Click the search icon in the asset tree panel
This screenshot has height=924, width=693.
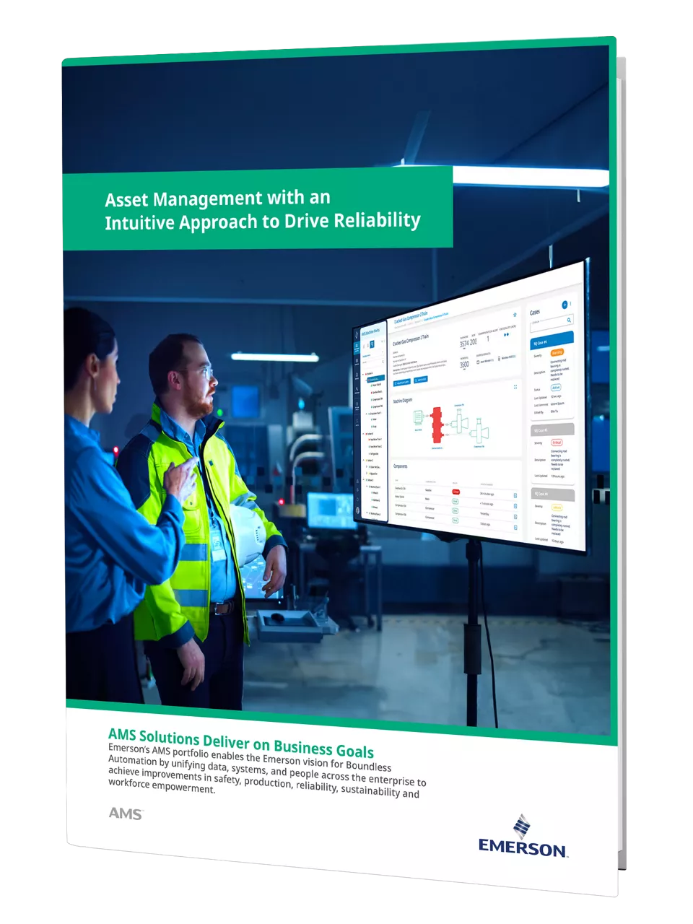click(383, 361)
